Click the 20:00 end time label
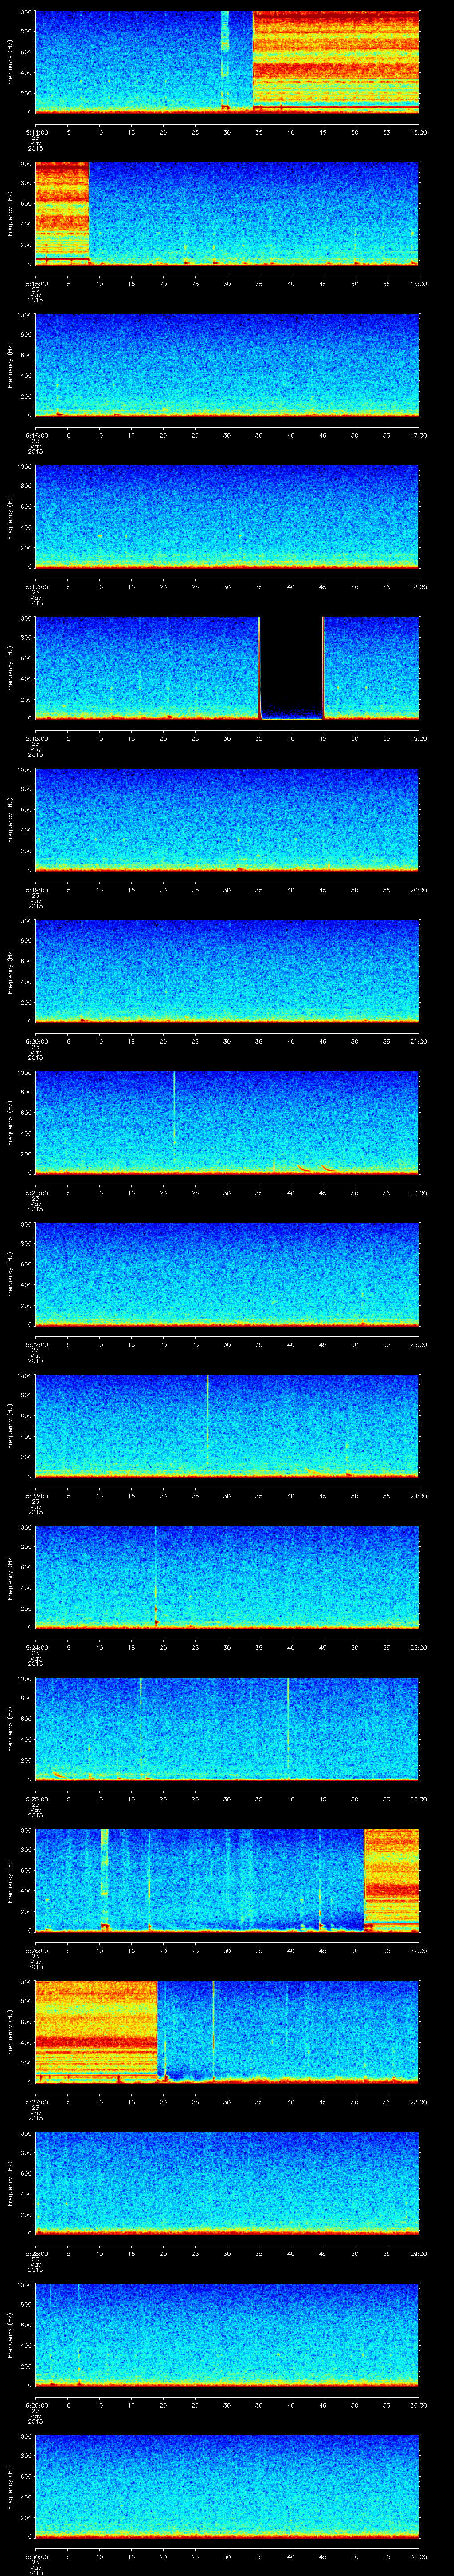This screenshot has height=2576, width=454. tap(418, 890)
